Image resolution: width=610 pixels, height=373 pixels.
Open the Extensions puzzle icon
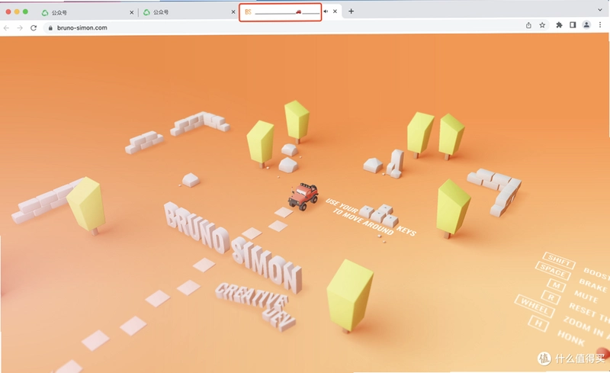click(559, 25)
